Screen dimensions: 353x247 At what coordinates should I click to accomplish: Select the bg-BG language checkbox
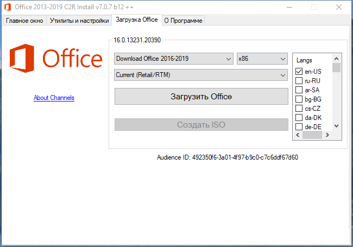[x=299, y=99]
